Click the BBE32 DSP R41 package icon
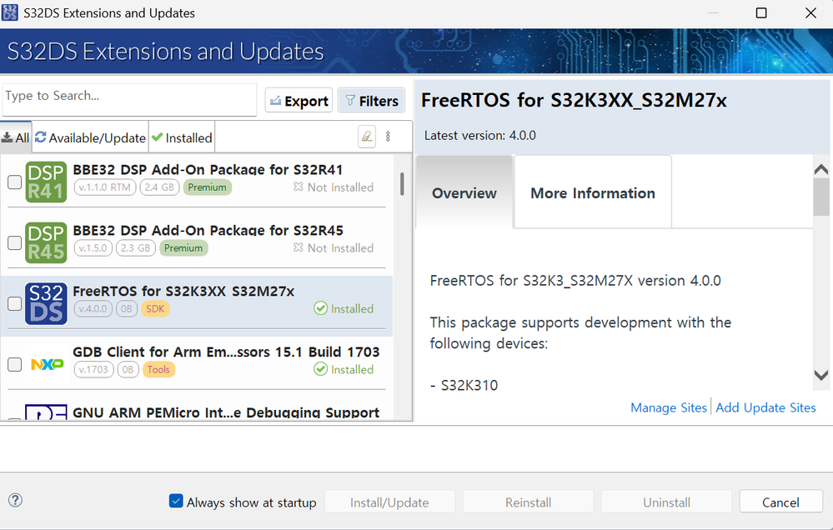The width and height of the screenshot is (833, 530). pyautogui.click(x=46, y=182)
